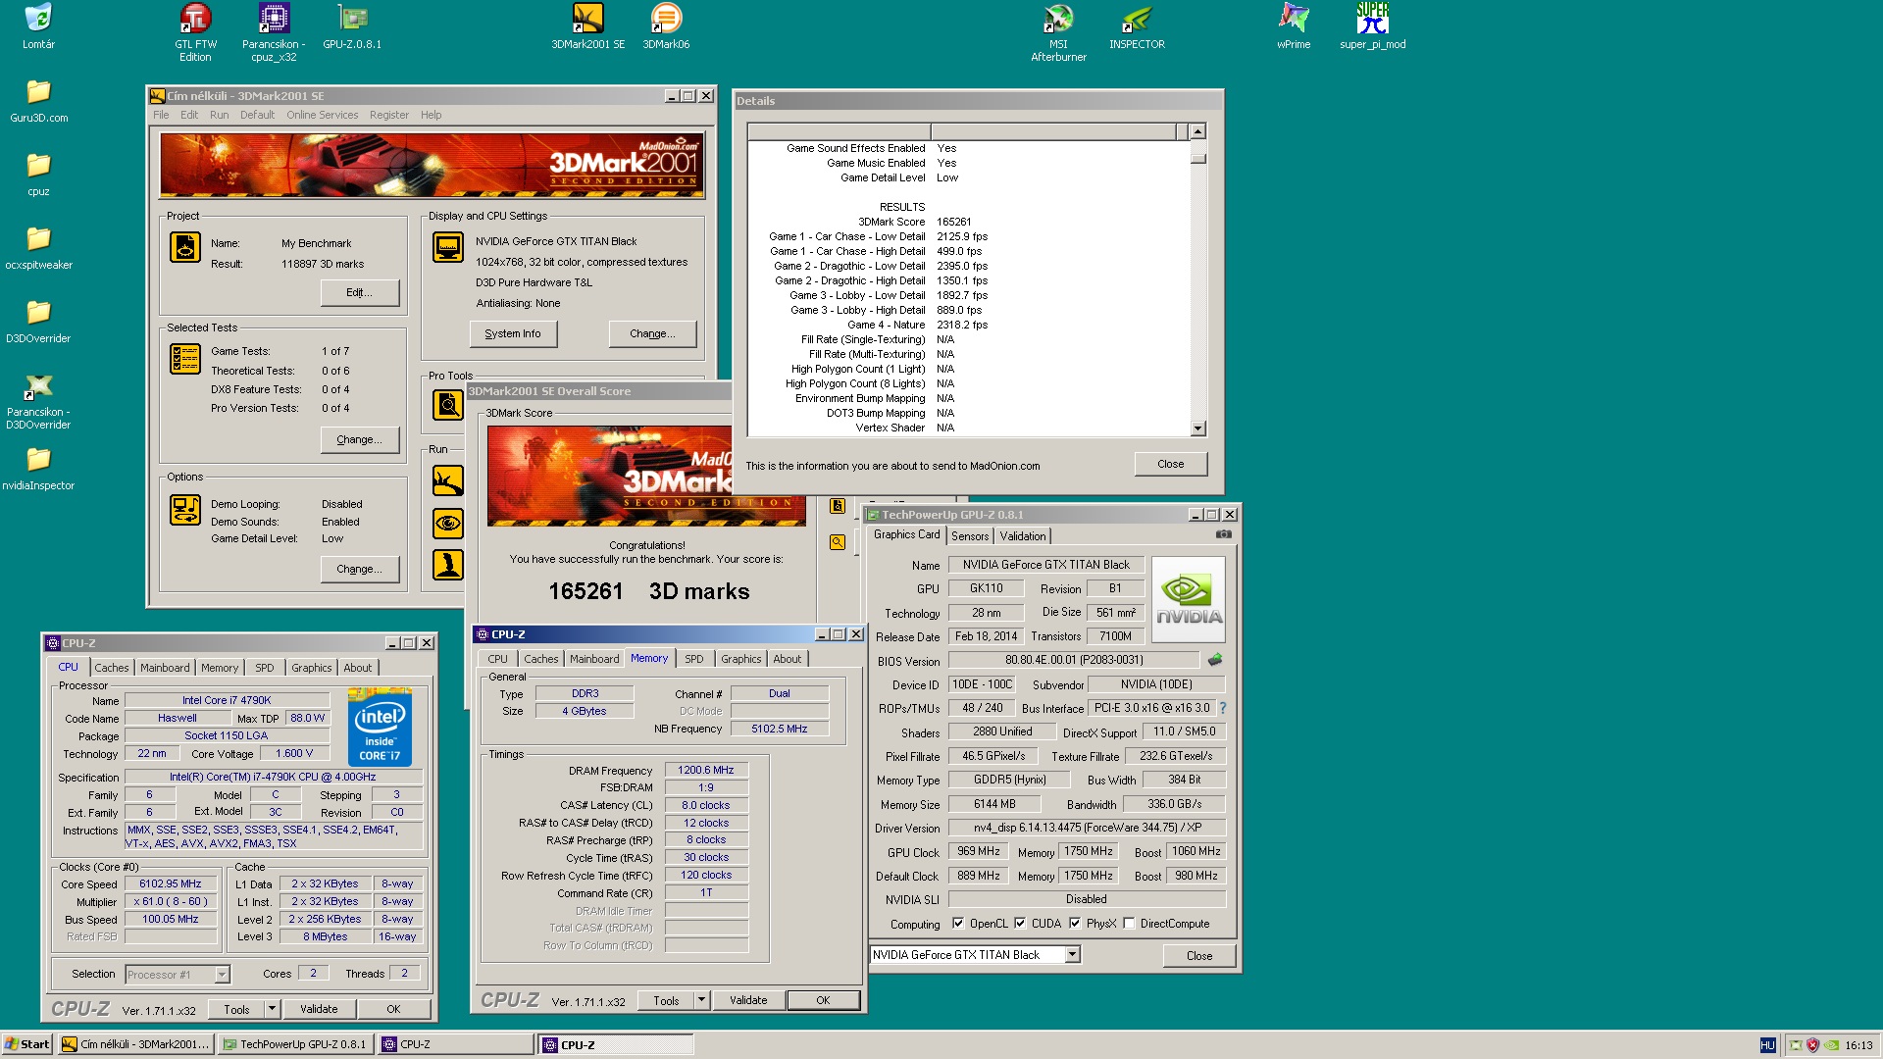1883x1059 pixels.
Task: Switch to Validation tab in GPU-Z
Action: [x=1022, y=535]
